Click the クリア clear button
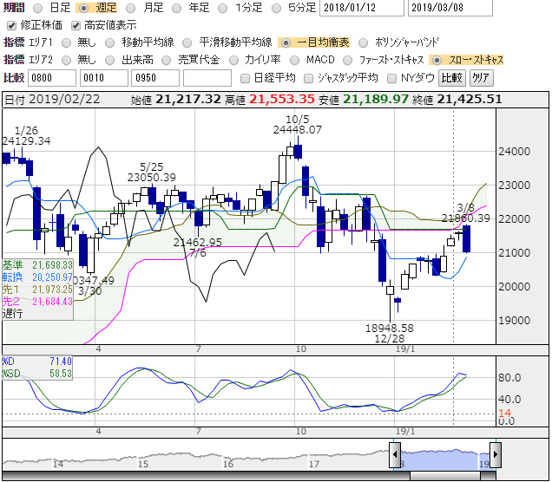 [481, 78]
